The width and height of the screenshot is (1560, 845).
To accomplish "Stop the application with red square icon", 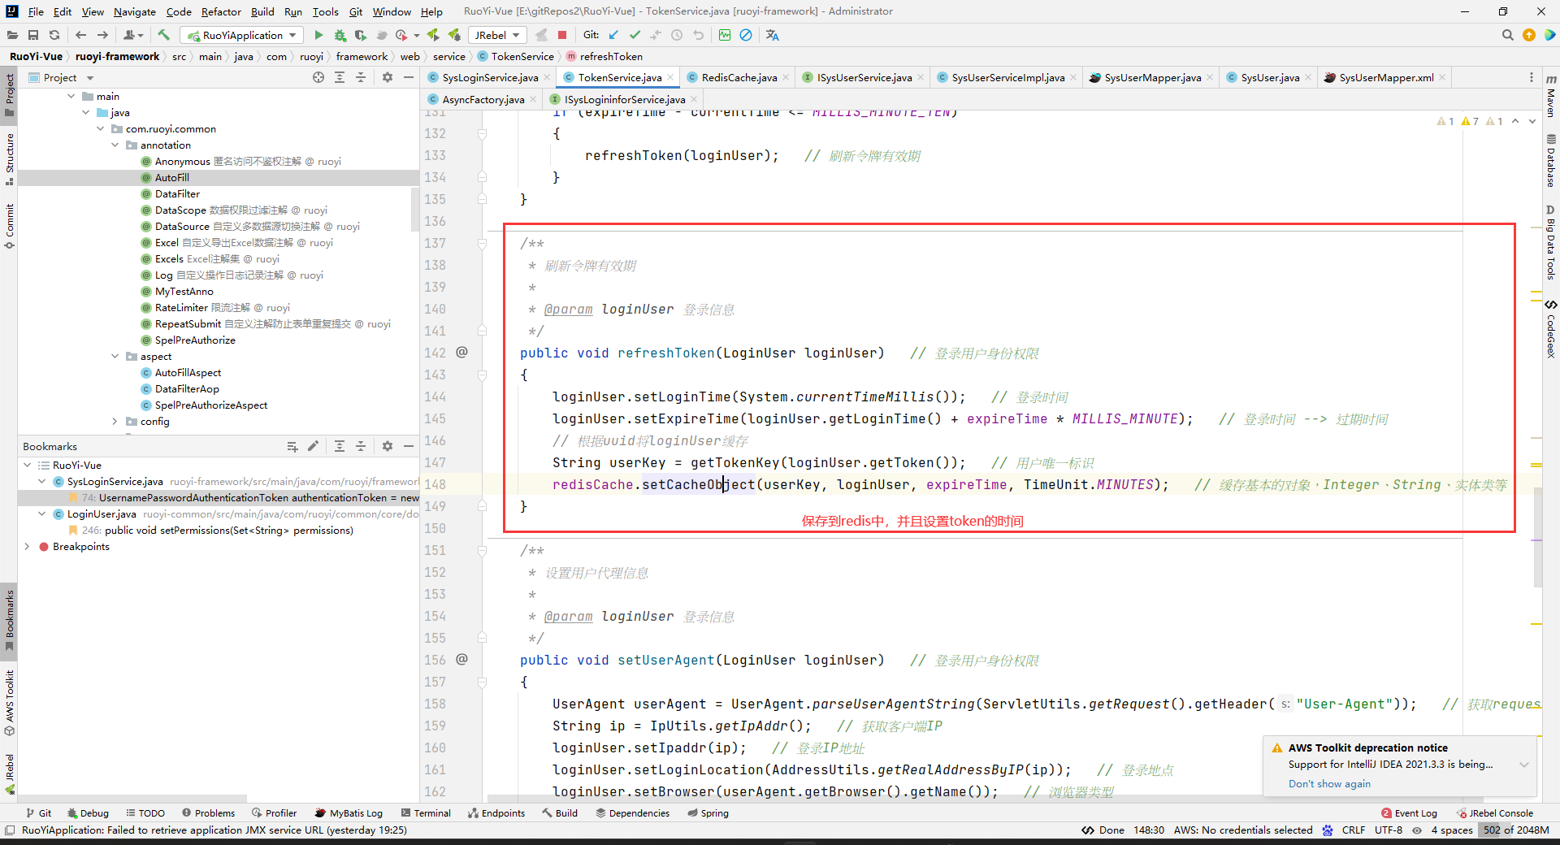I will coord(562,35).
